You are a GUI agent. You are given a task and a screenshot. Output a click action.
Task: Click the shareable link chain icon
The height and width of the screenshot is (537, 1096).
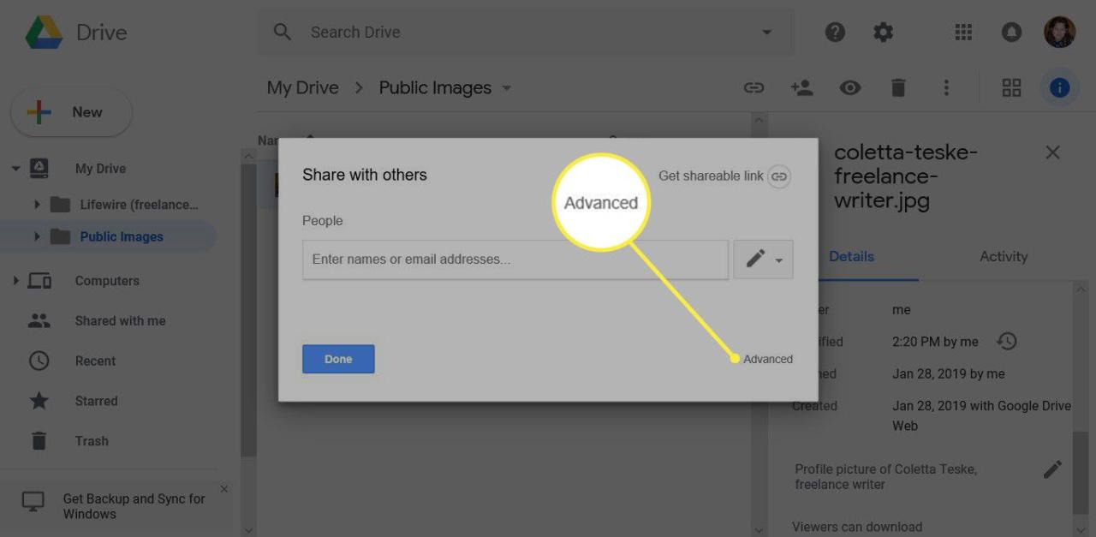[x=778, y=176]
